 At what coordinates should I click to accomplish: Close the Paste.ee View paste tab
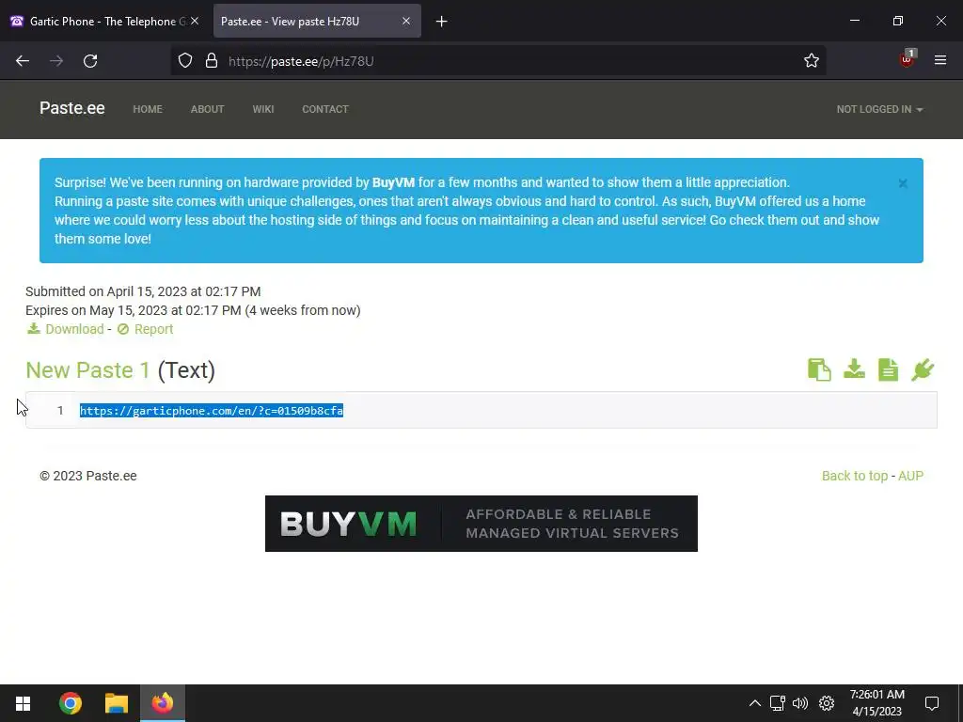pos(406,21)
